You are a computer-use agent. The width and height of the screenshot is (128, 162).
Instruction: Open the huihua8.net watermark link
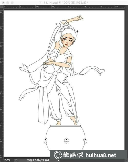(x=101, y=155)
